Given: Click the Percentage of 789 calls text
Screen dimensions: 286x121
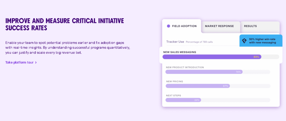Looking at the screenshot, I should 199,42.
